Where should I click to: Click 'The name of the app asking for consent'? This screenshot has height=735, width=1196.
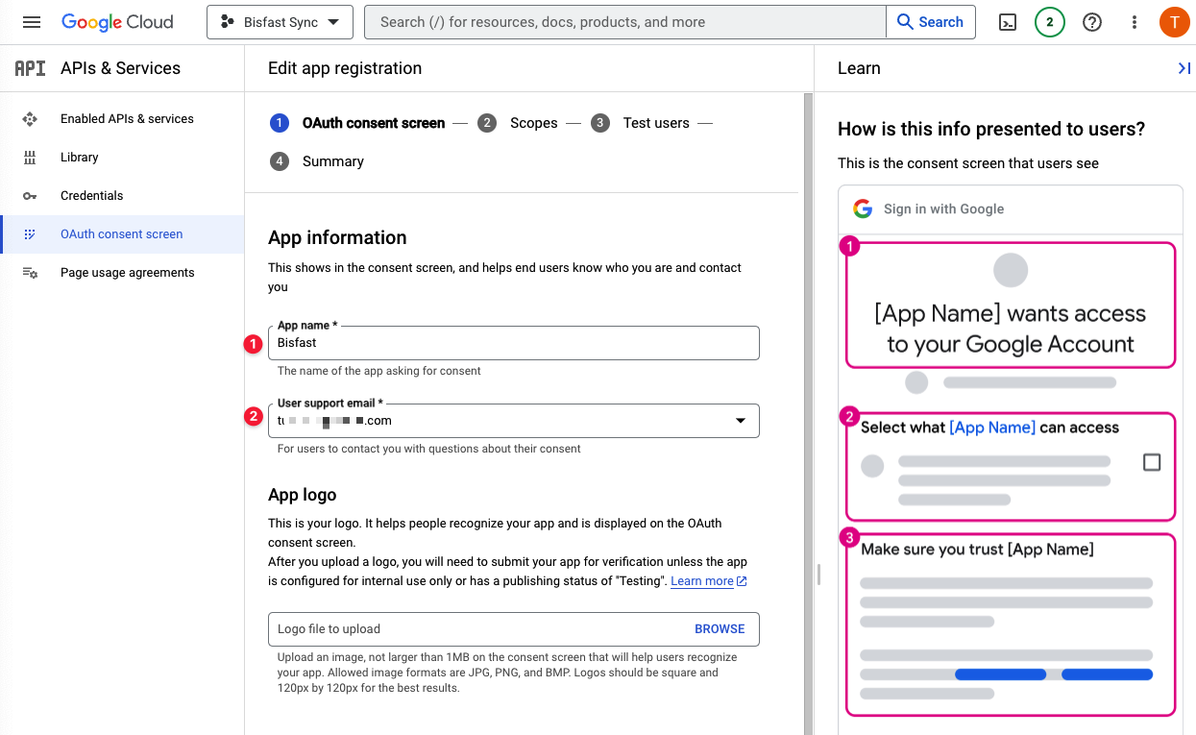coord(379,371)
